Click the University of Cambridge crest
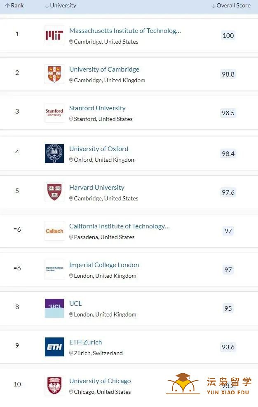The height and width of the screenshot is (407, 258). click(54, 74)
